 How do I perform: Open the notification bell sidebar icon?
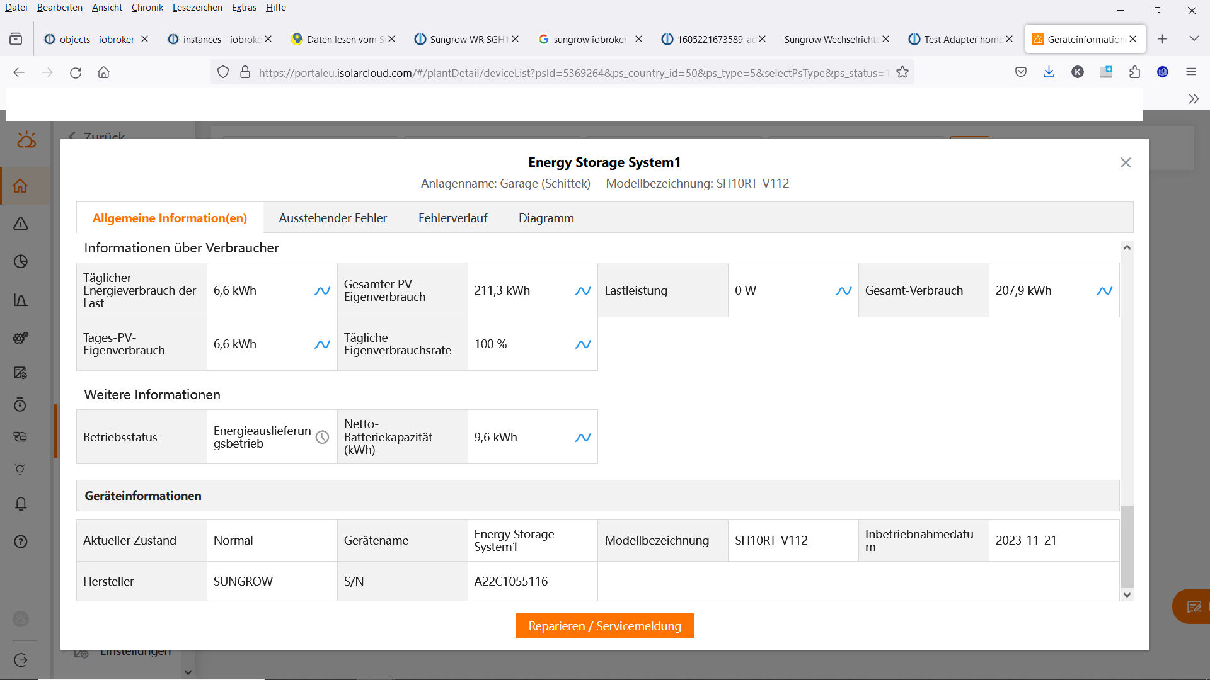click(x=20, y=504)
